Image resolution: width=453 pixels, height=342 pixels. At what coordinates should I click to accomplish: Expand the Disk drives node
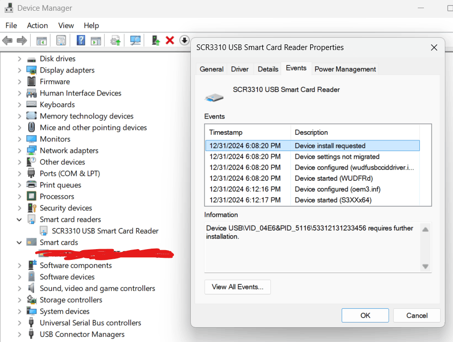click(19, 59)
